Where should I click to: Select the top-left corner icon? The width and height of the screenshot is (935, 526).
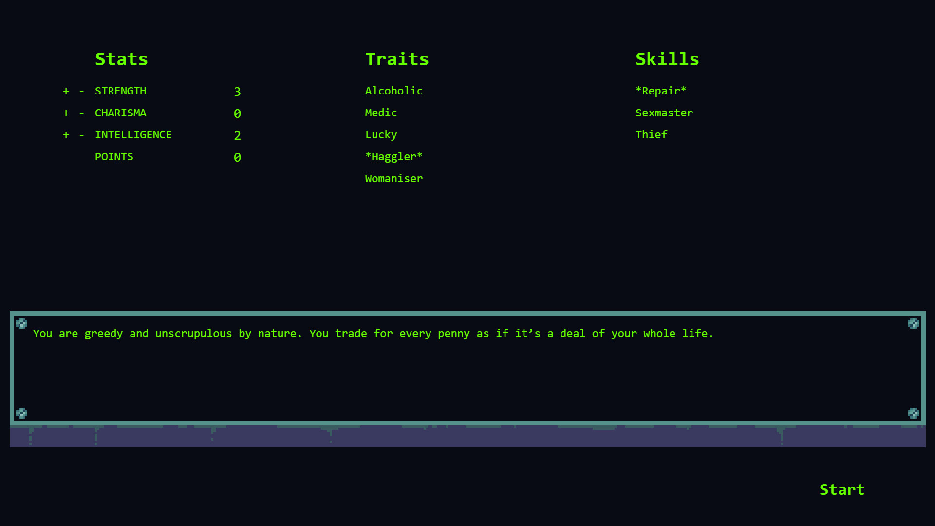[x=21, y=323]
